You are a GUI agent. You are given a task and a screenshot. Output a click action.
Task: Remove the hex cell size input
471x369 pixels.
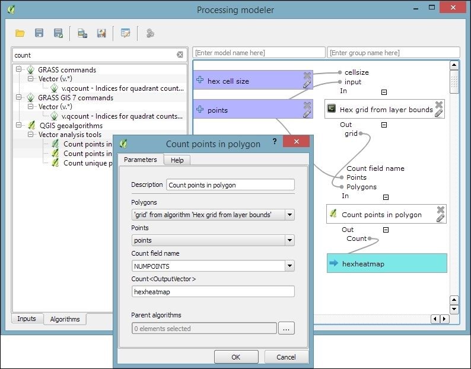pos(307,75)
